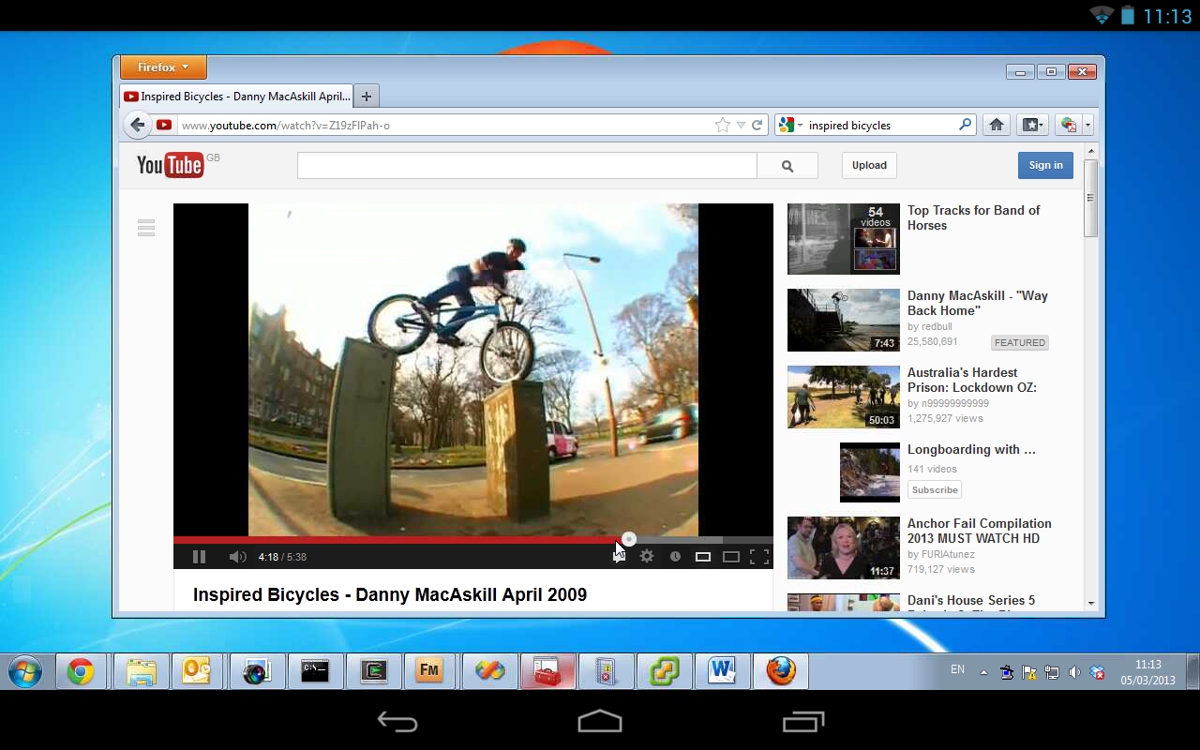Click the page scrollbar up arrow
The width and height of the screenshot is (1200, 750).
pos(1090,150)
